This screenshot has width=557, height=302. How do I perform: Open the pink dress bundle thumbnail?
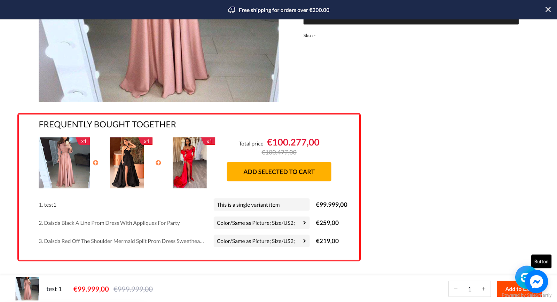point(64,163)
